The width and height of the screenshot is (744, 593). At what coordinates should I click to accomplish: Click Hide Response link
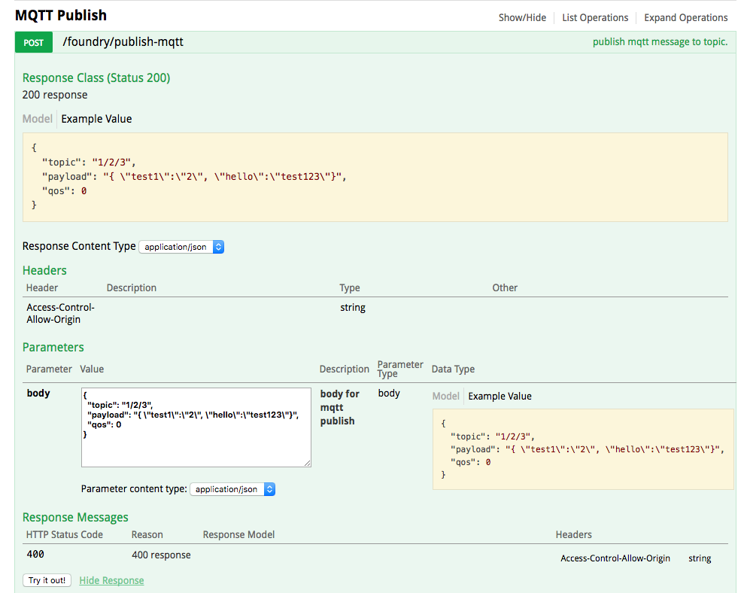pyautogui.click(x=111, y=580)
